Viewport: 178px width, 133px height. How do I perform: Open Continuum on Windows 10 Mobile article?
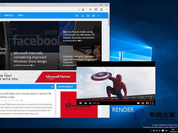(x=79, y=35)
